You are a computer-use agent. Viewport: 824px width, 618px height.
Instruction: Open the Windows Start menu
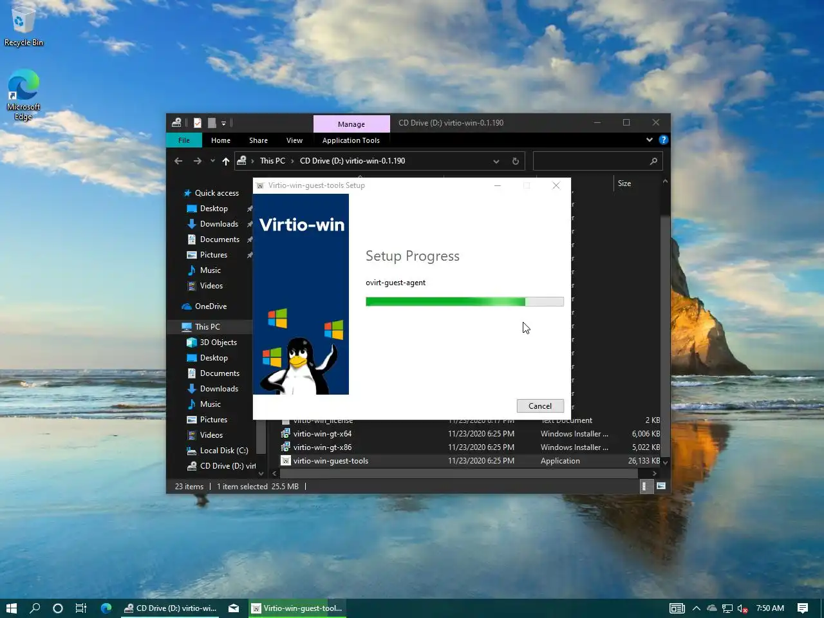click(x=12, y=608)
